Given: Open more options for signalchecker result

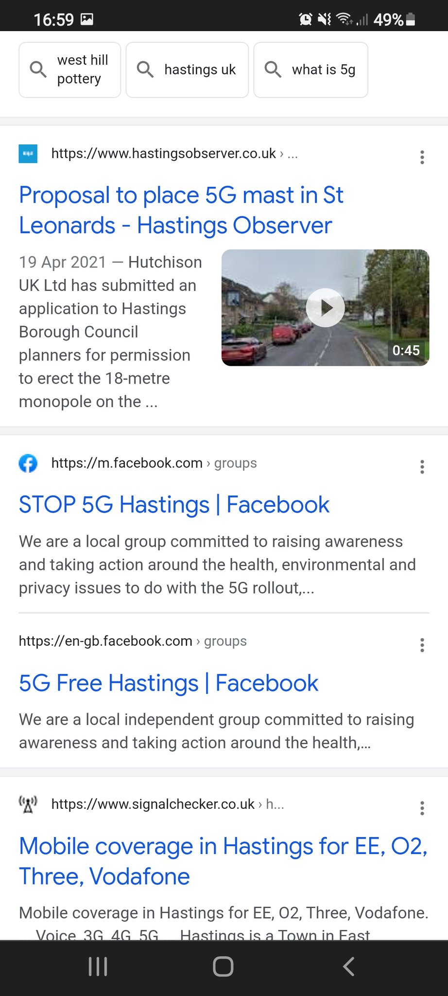Looking at the screenshot, I should click(422, 808).
